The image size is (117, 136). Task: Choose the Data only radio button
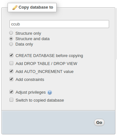click(x=11, y=44)
